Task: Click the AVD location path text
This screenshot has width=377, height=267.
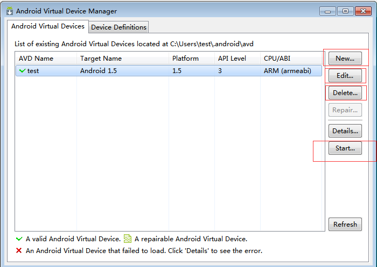Action: (212, 44)
